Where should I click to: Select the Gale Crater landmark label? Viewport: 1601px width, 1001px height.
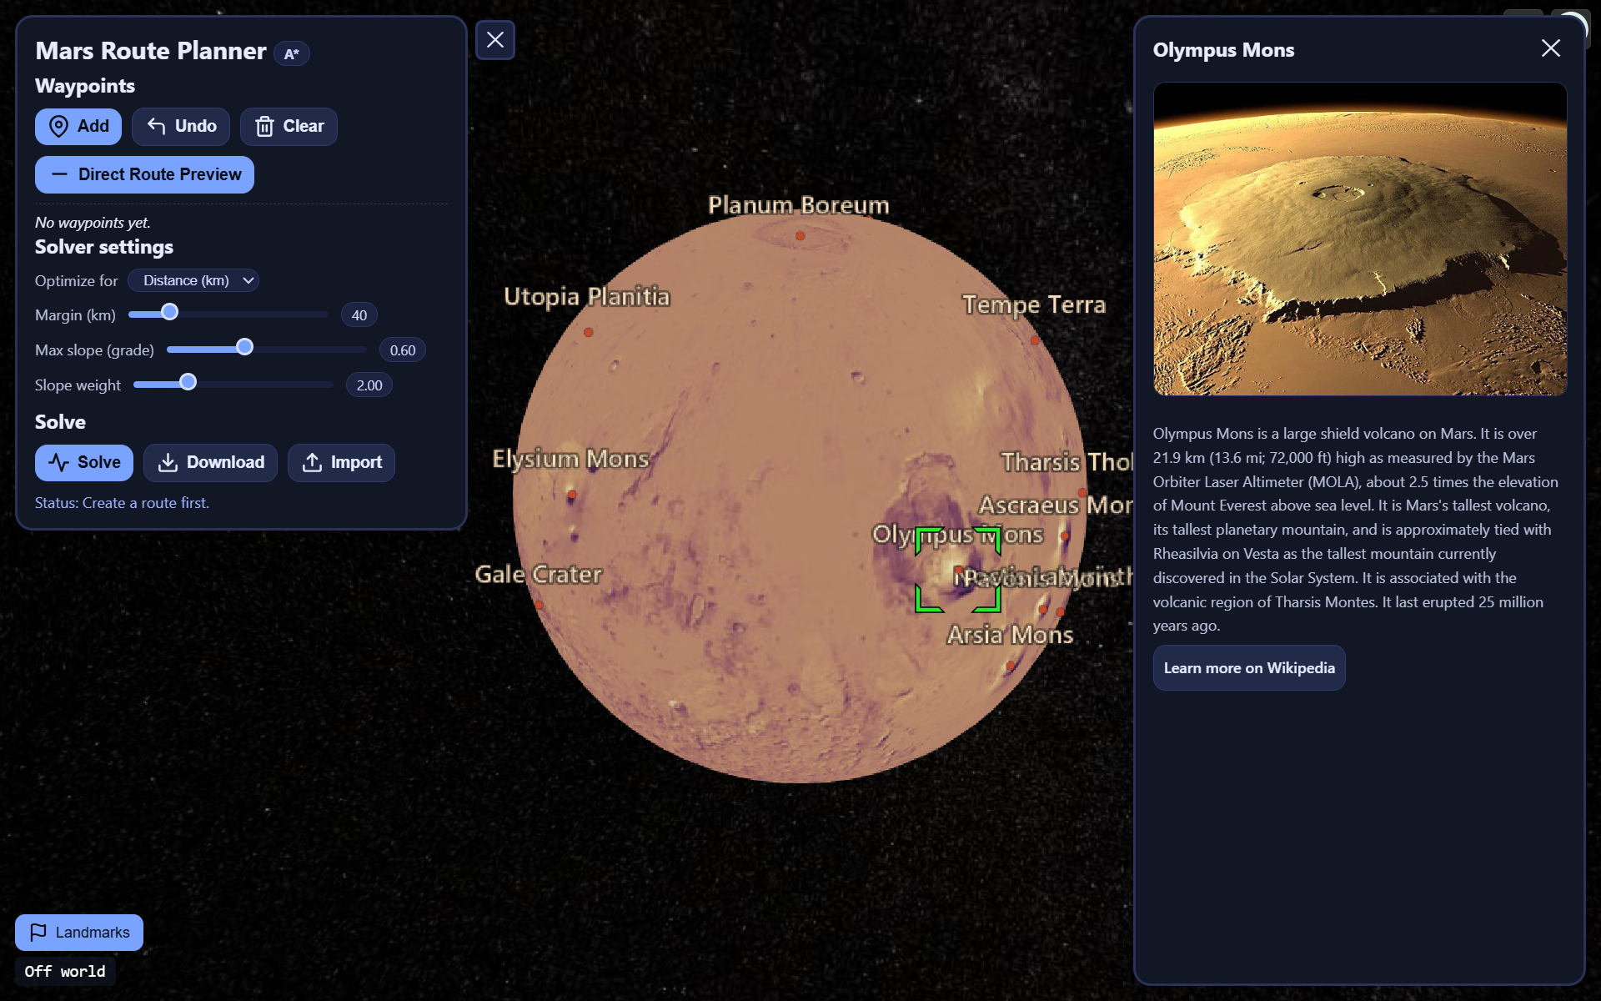tap(539, 575)
